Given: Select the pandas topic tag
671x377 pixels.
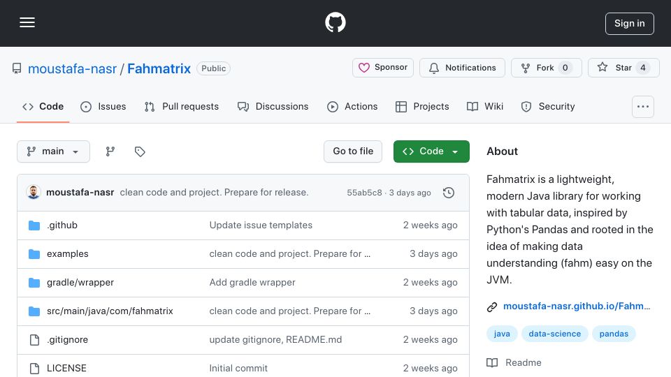Looking at the screenshot, I should [x=614, y=334].
